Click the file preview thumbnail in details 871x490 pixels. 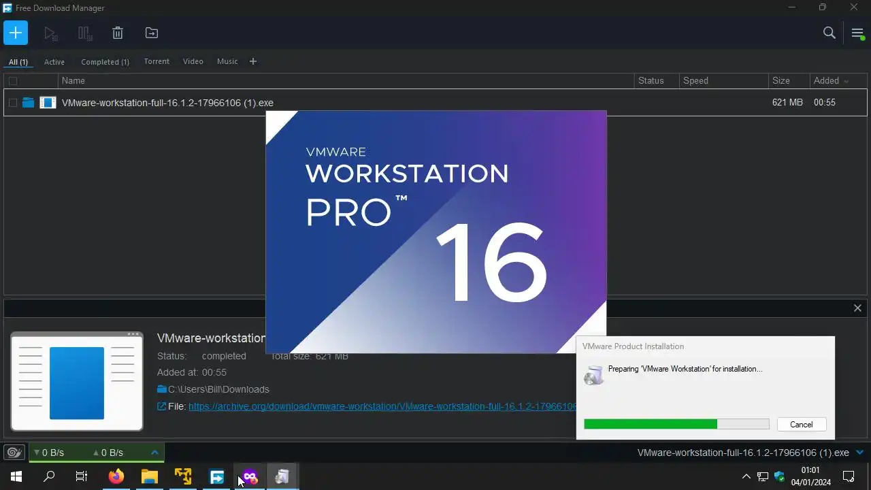pyautogui.click(x=77, y=382)
